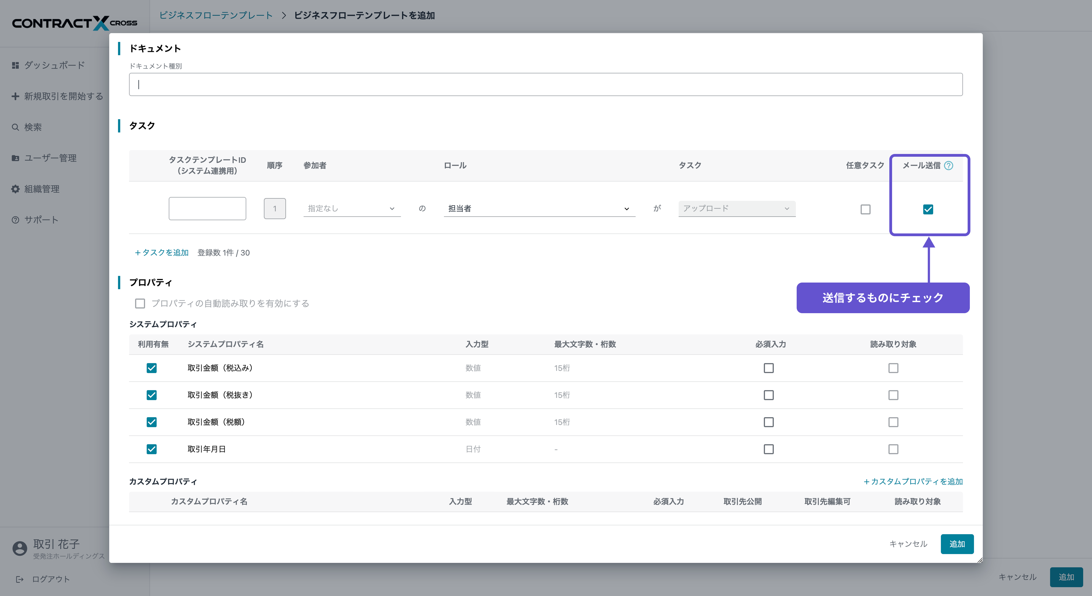Check 必須入力 for 取引金額（税込み）

(x=769, y=368)
